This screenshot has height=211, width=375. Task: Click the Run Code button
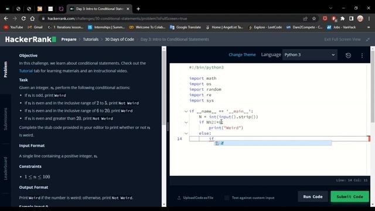click(312, 197)
